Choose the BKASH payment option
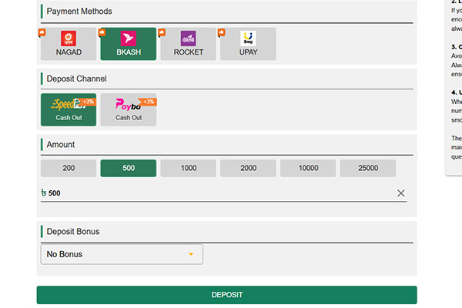This screenshot has height=308, width=462. (128, 44)
